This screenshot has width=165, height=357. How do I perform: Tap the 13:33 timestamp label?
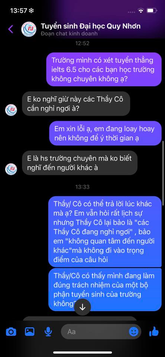click(82, 187)
